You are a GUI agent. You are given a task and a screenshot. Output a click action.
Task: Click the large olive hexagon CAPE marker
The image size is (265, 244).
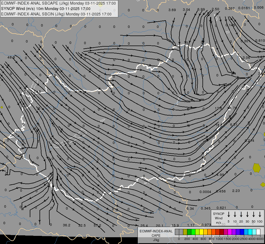[x=257, y=168]
